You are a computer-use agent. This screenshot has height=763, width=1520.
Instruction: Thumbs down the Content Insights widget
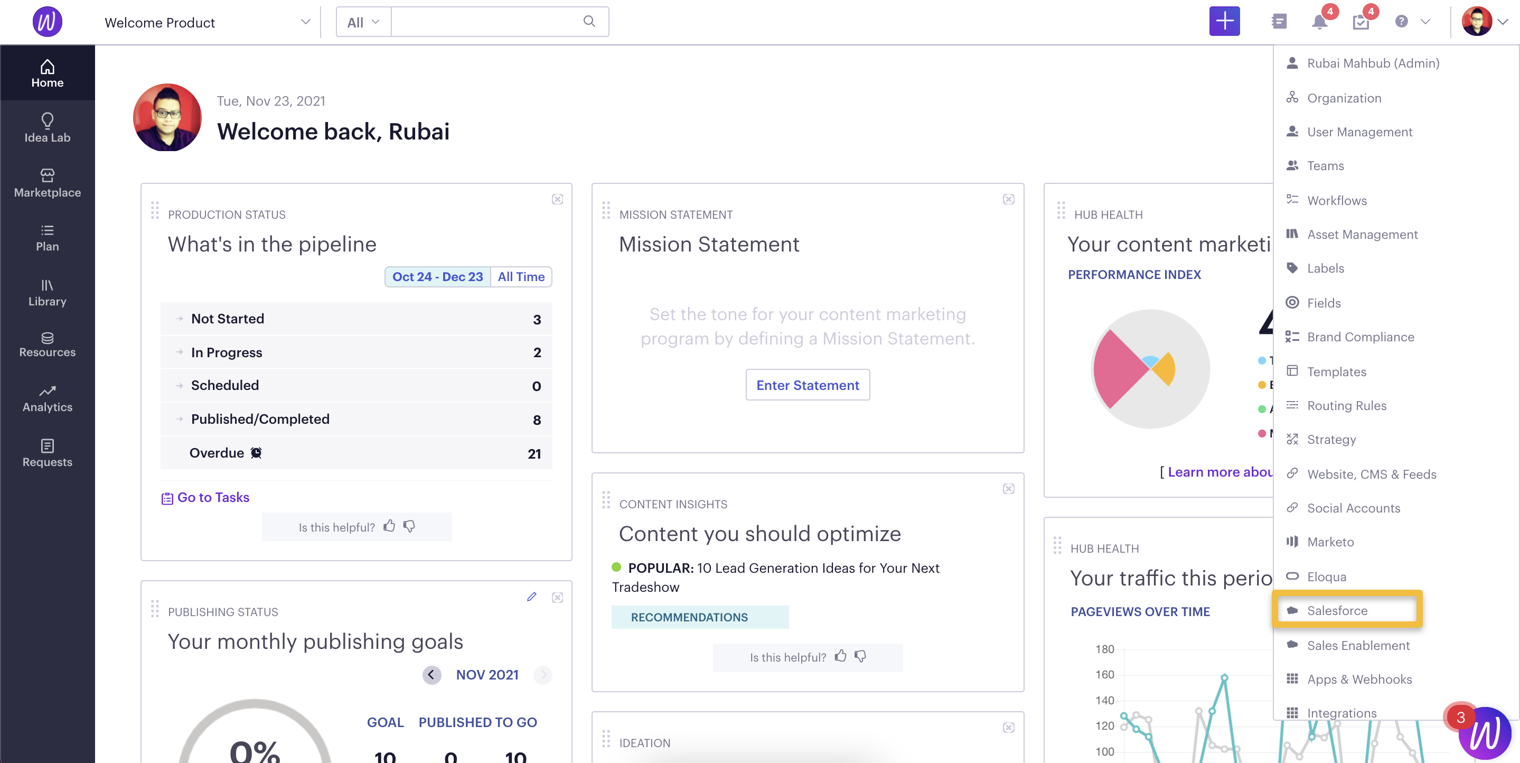[861, 656]
